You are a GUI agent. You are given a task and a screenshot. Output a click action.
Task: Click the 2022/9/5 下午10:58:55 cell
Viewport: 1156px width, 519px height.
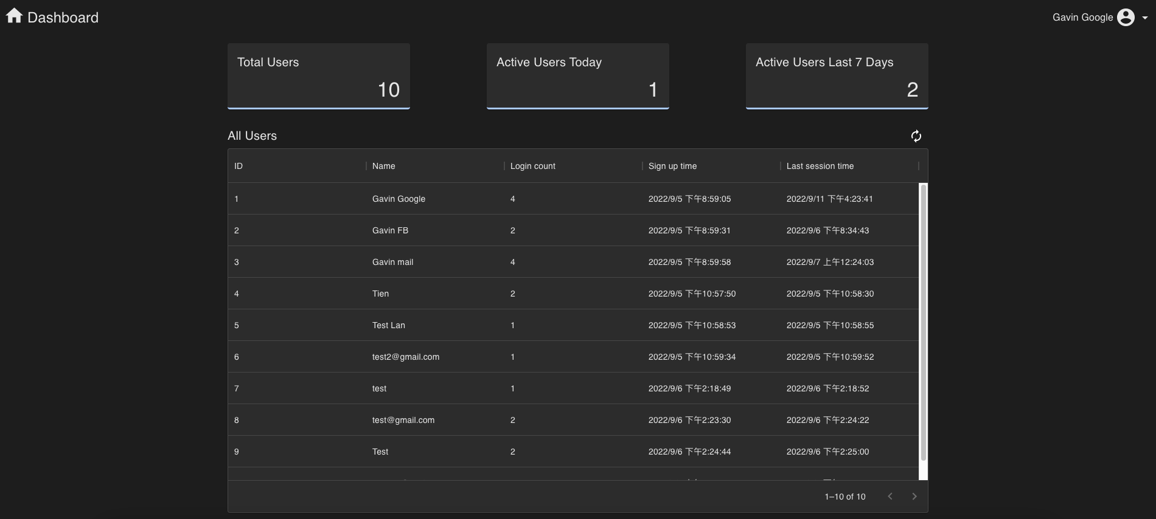click(849, 325)
